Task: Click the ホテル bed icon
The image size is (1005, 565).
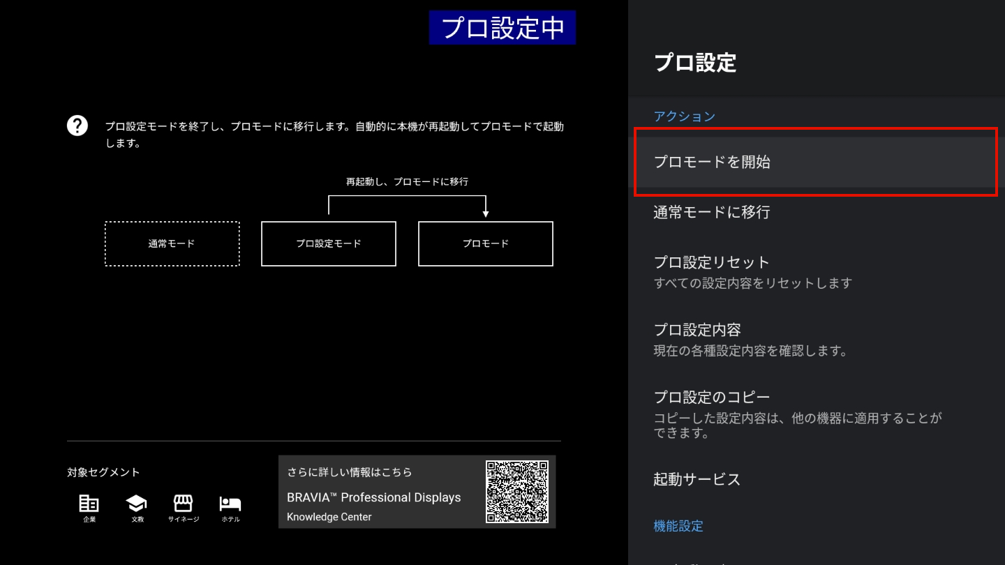Action: [230, 503]
